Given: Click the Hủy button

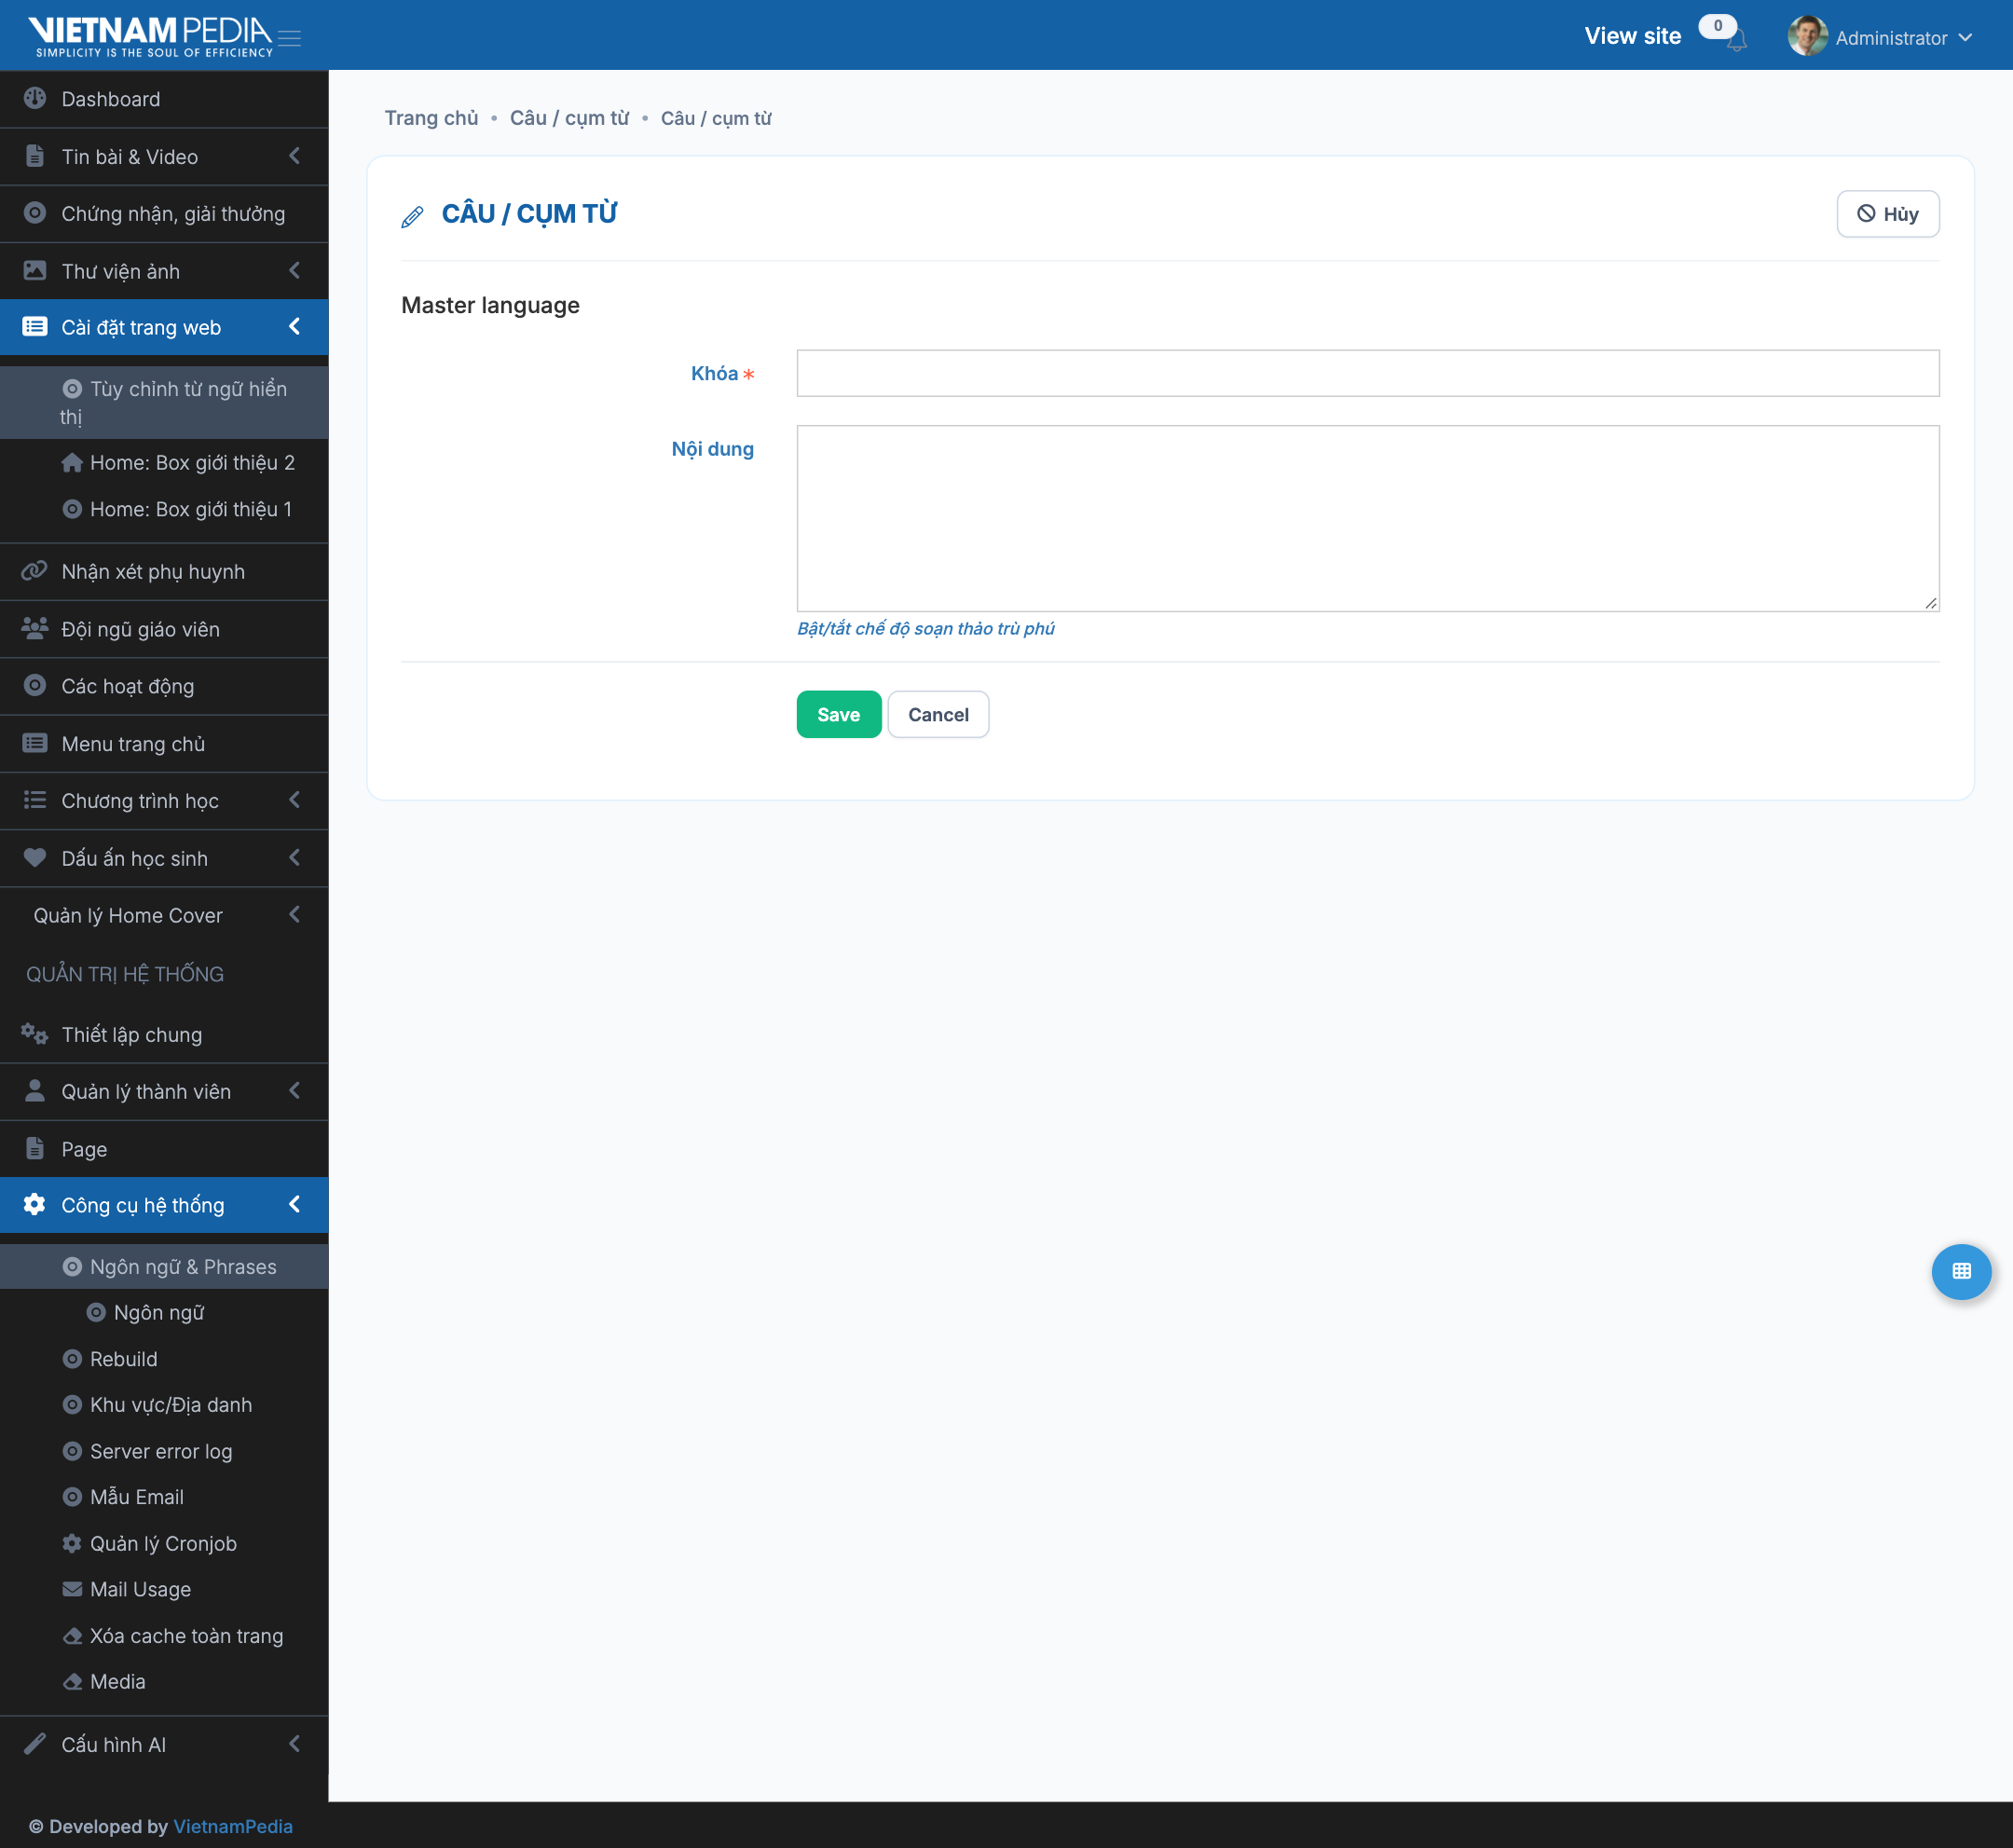Looking at the screenshot, I should [x=1887, y=214].
